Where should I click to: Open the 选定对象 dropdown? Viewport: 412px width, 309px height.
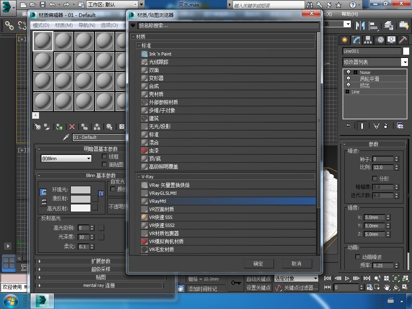296,278
